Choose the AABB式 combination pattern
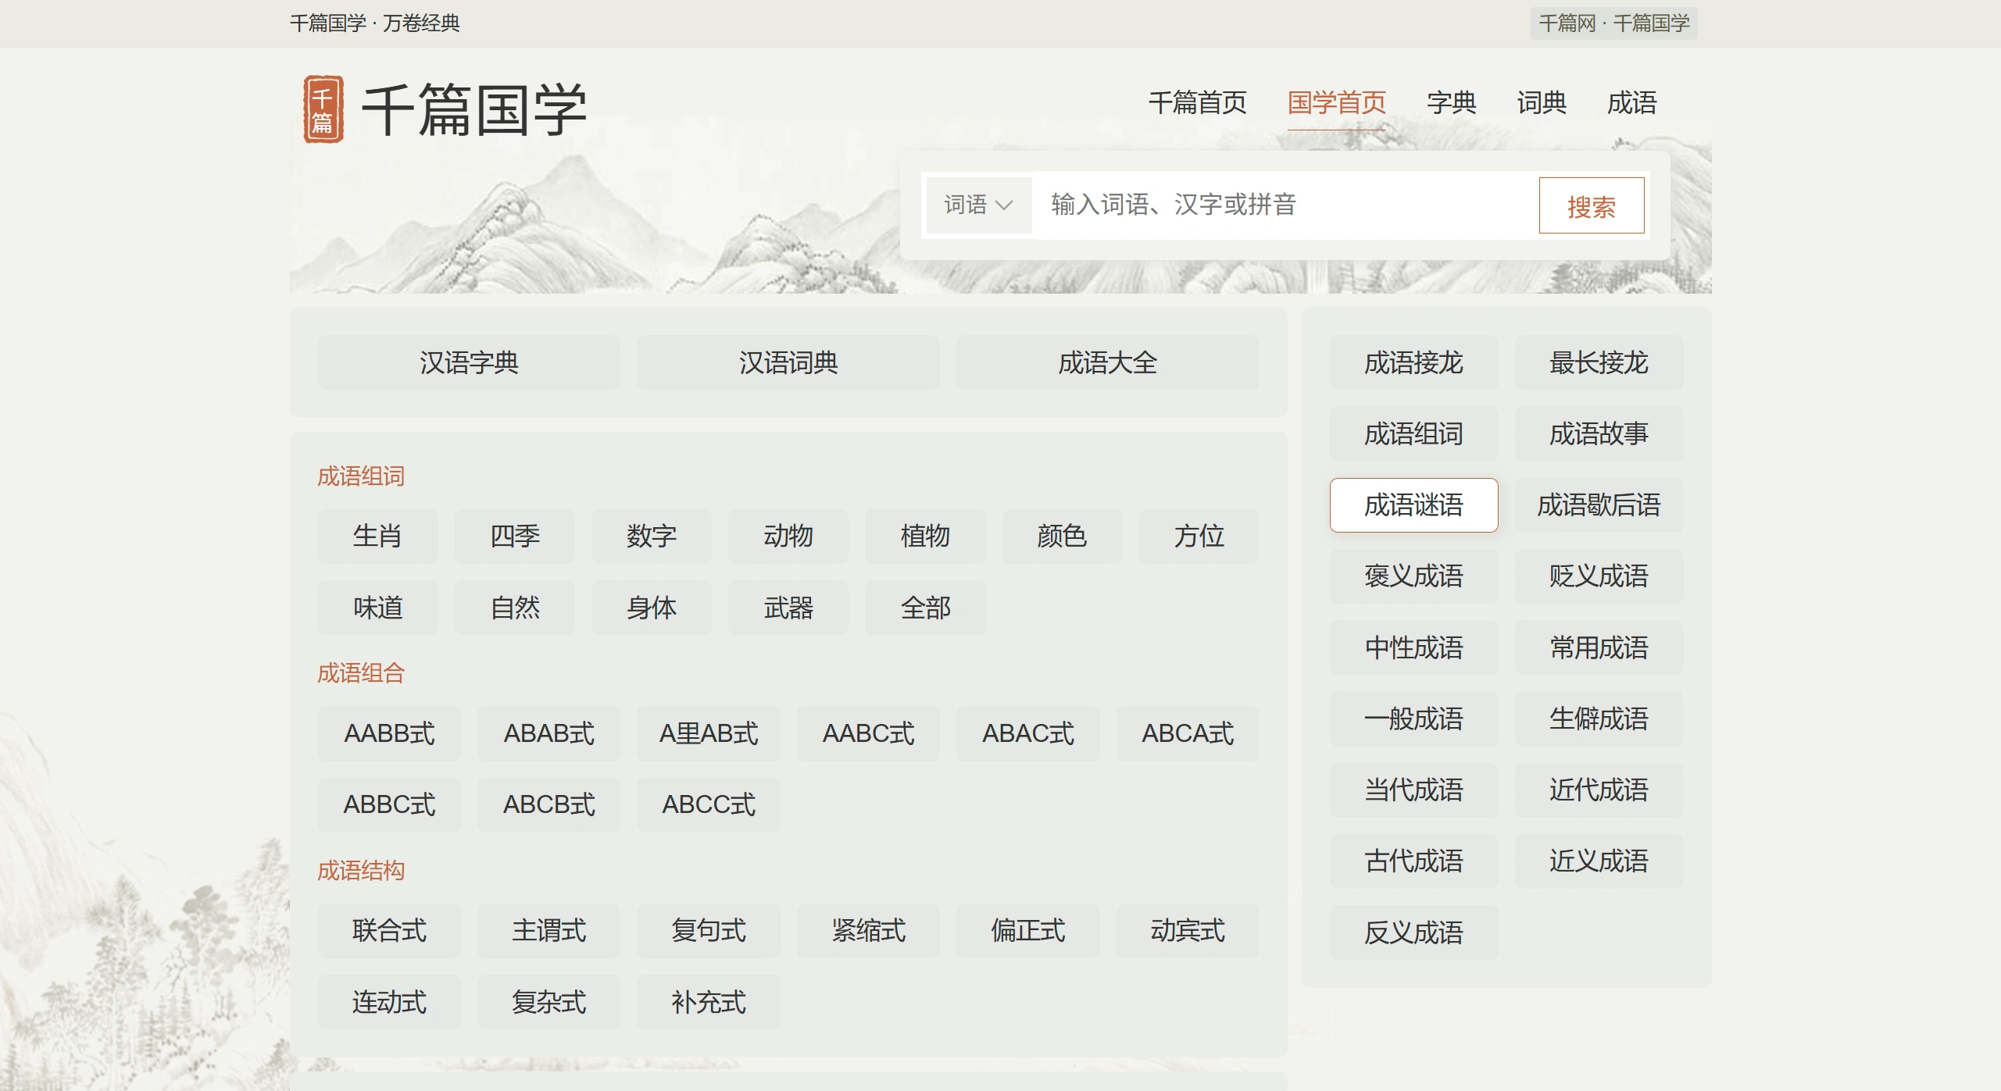This screenshot has height=1091, width=2001. pyautogui.click(x=389, y=733)
